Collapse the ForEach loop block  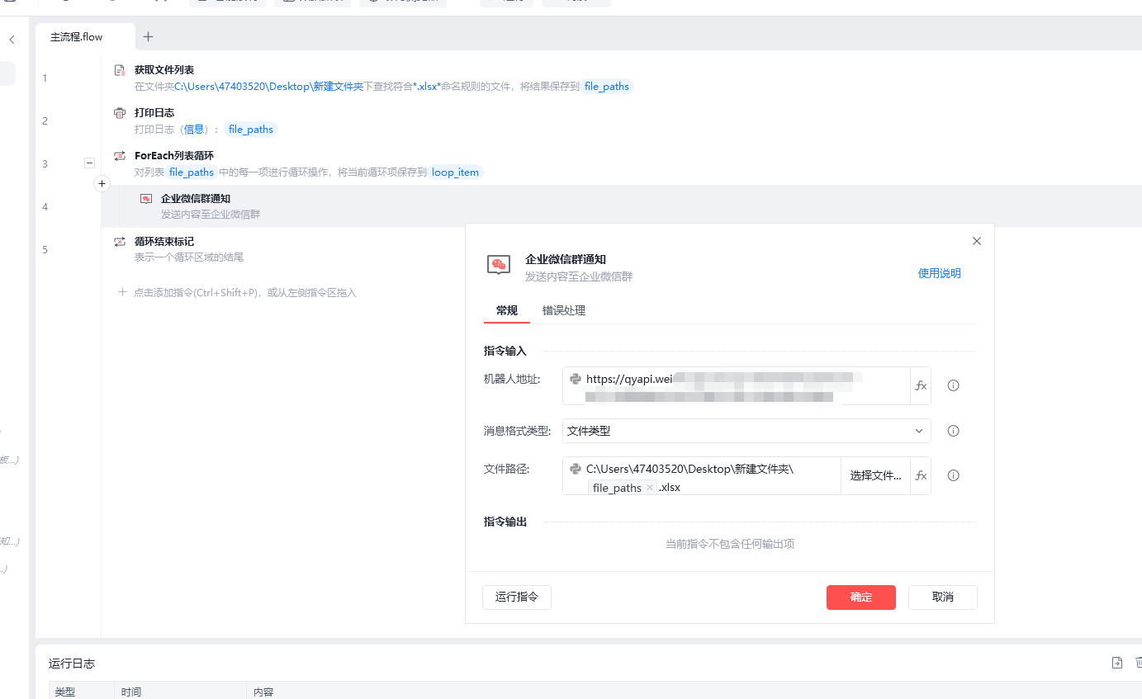[x=89, y=163]
